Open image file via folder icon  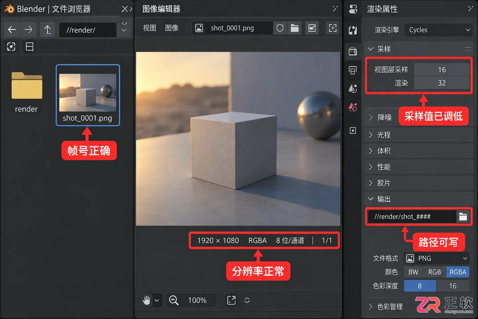(294, 28)
